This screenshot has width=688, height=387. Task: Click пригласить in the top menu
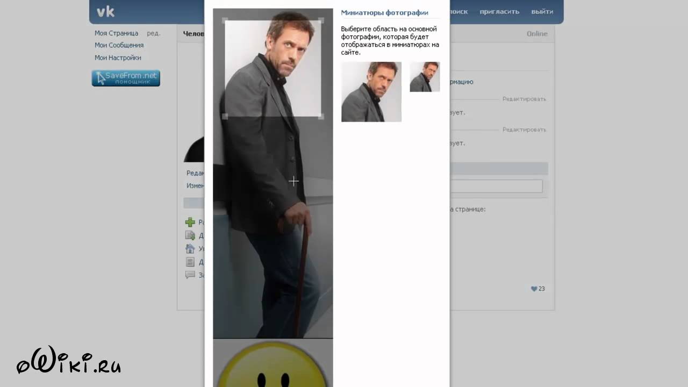500,11
